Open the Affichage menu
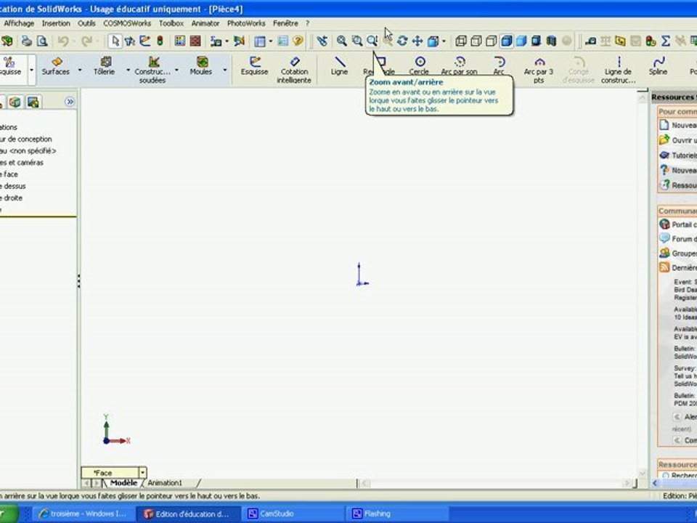 tap(19, 23)
